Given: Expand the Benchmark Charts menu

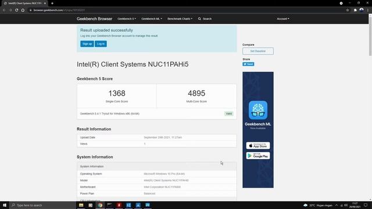Looking at the screenshot, I should [x=180, y=19].
